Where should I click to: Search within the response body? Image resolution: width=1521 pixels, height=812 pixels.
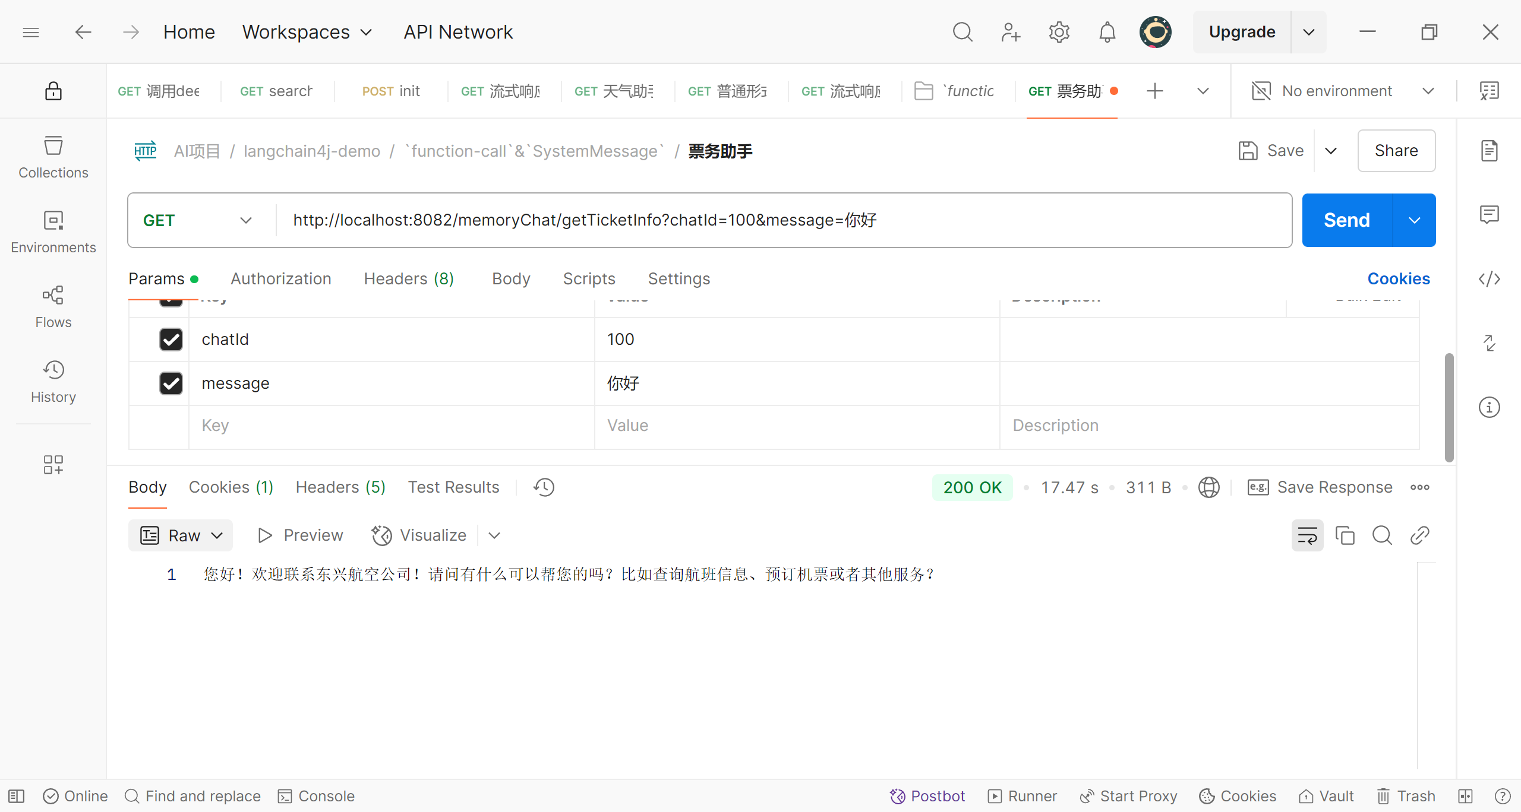point(1382,535)
